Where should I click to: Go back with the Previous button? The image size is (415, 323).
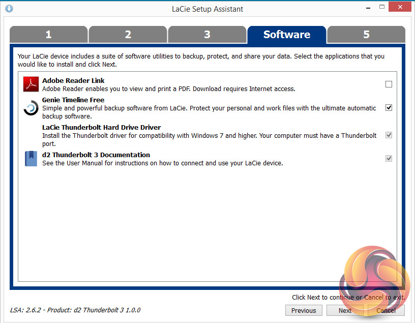[x=304, y=310]
